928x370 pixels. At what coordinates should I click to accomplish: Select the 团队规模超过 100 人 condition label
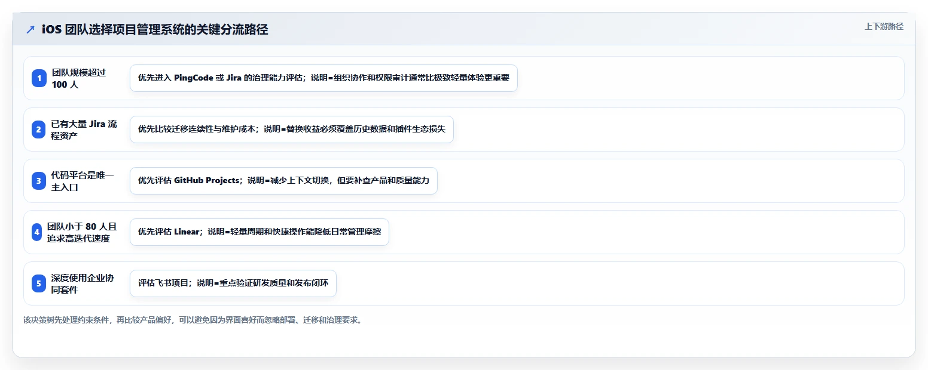(x=79, y=78)
